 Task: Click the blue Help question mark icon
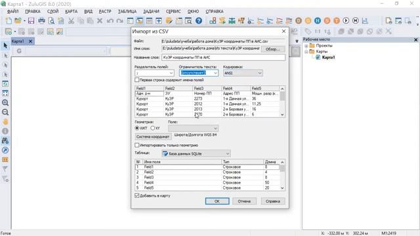click(x=199, y=20)
